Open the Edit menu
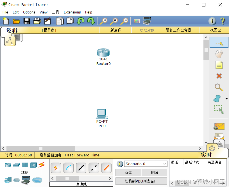The width and height of the screenshot is (229, 187). pos(16,12)
